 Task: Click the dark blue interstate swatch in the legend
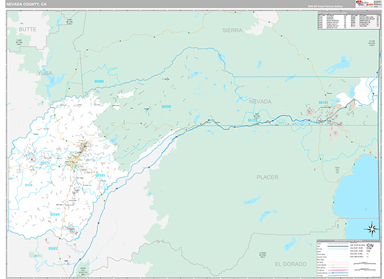pos(338,273)
